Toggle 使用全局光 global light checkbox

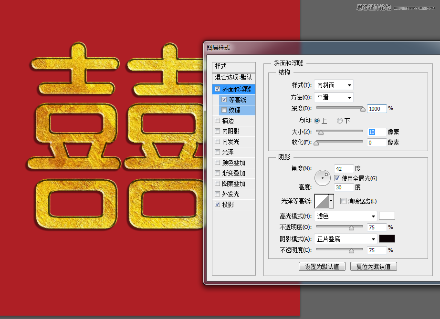pyautogui.click(x=337, y=178)
